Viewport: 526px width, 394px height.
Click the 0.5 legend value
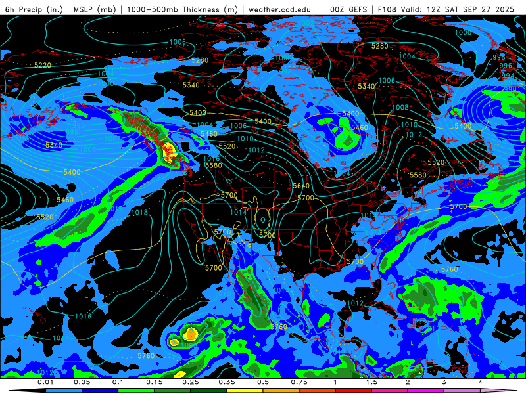click(263, 382)
